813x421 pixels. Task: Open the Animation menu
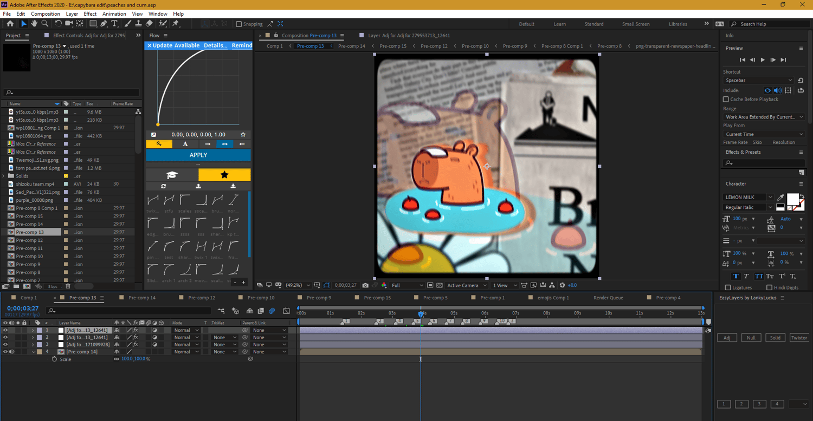114,14
